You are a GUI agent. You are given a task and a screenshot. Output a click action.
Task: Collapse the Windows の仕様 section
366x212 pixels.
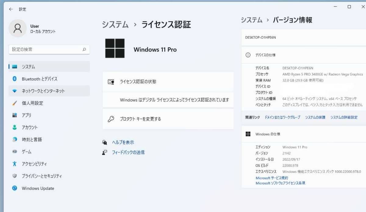[303, 134]
